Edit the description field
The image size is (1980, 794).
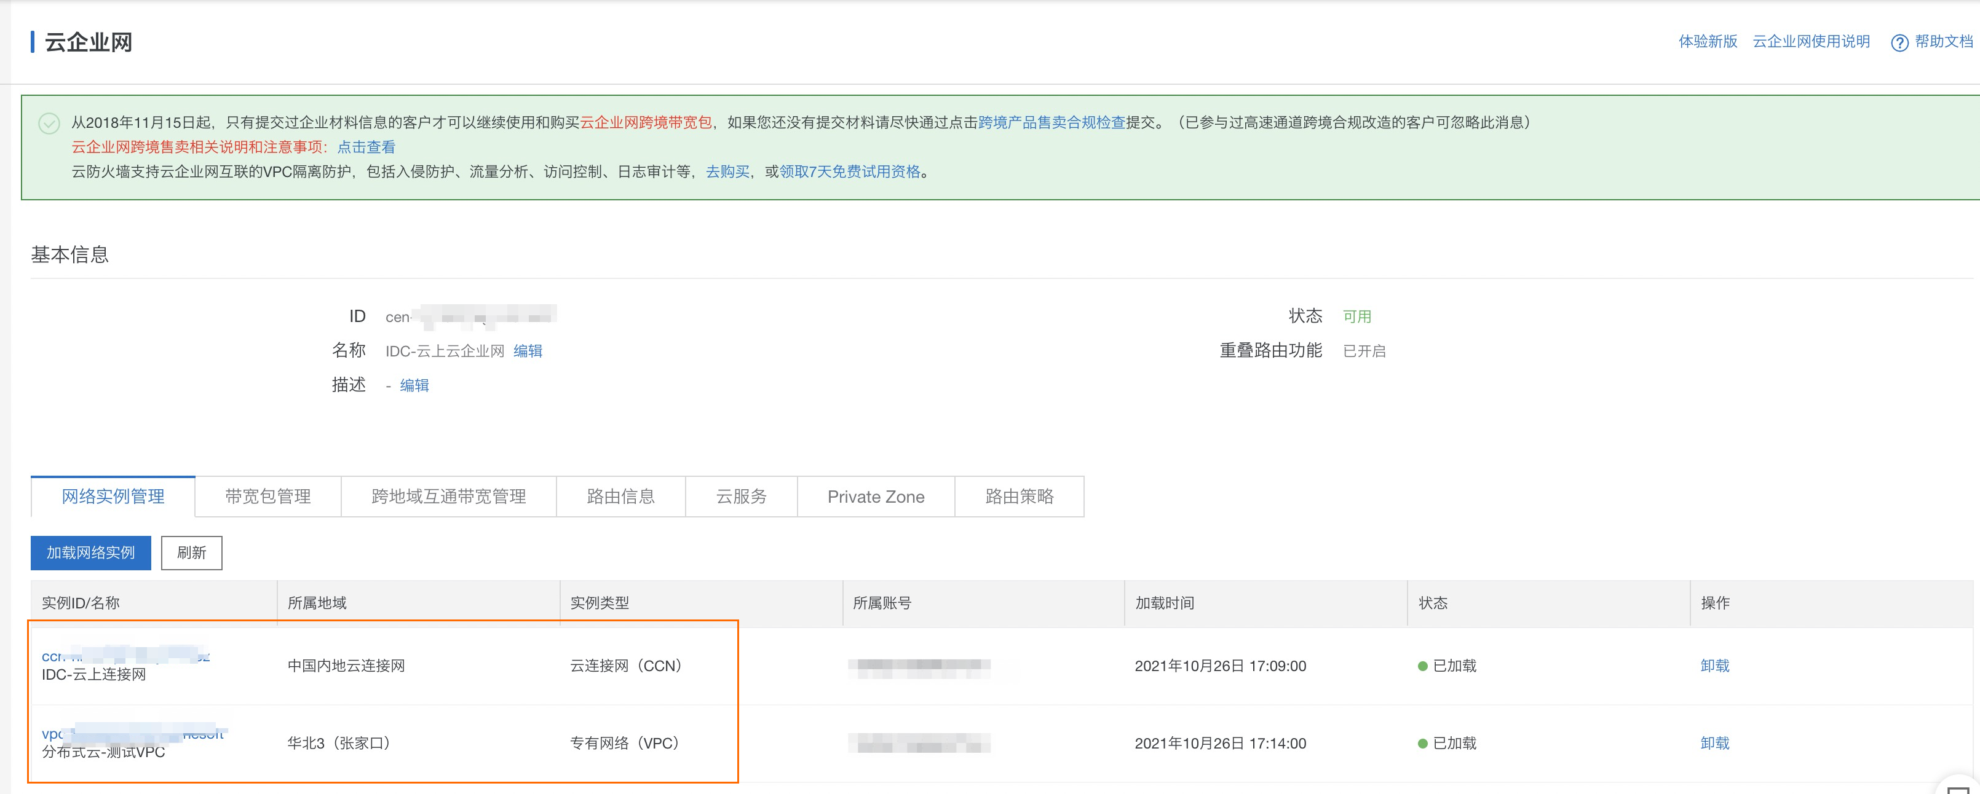point(414,385)
